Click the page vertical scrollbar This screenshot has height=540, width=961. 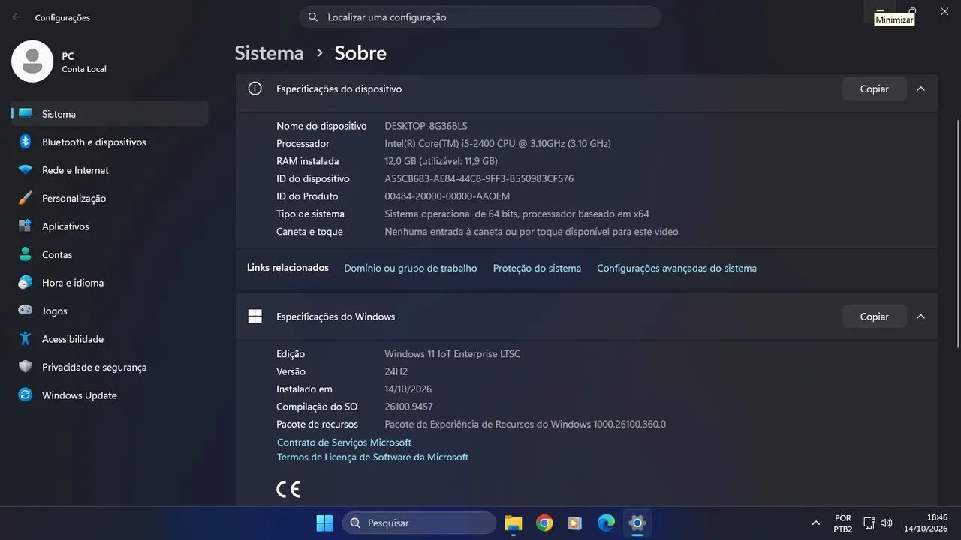pos(957,232)
